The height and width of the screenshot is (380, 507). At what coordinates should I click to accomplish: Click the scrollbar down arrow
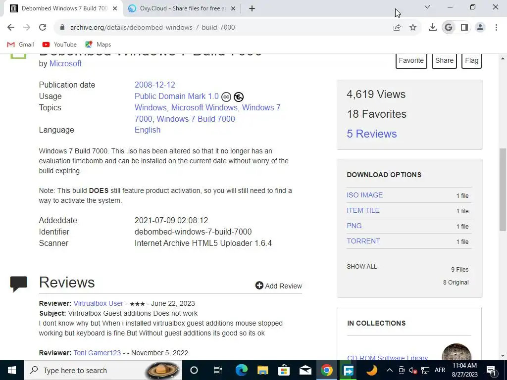(503, 356)
